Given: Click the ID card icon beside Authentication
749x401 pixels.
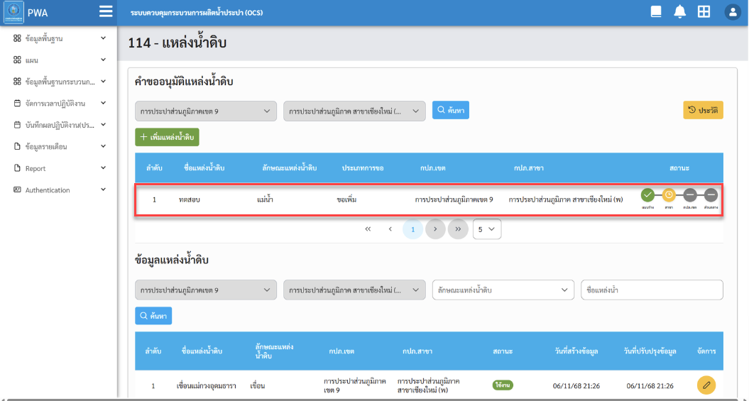Looking at the screenshot, I should tap(17, 189).
